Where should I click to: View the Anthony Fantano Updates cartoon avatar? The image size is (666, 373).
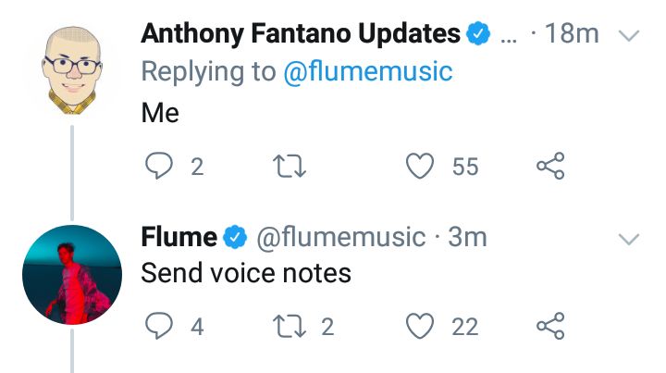click(x=71, y=71)
